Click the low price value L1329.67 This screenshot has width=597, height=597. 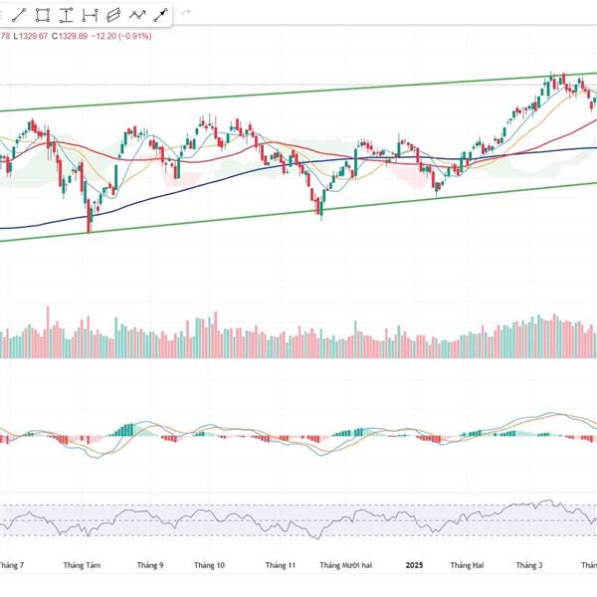[x=31, y=36]
